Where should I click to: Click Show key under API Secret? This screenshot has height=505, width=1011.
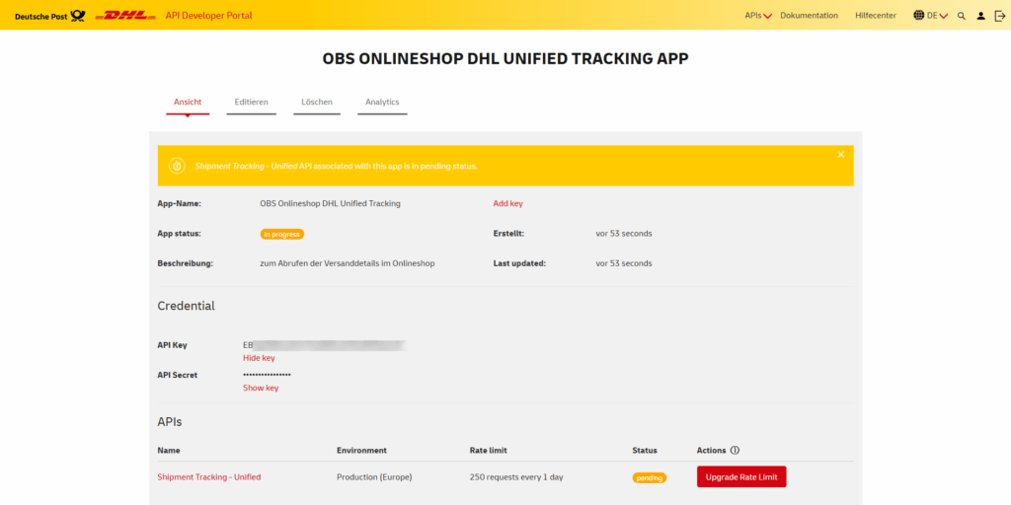pyautogui.click(x=261, y=389)
